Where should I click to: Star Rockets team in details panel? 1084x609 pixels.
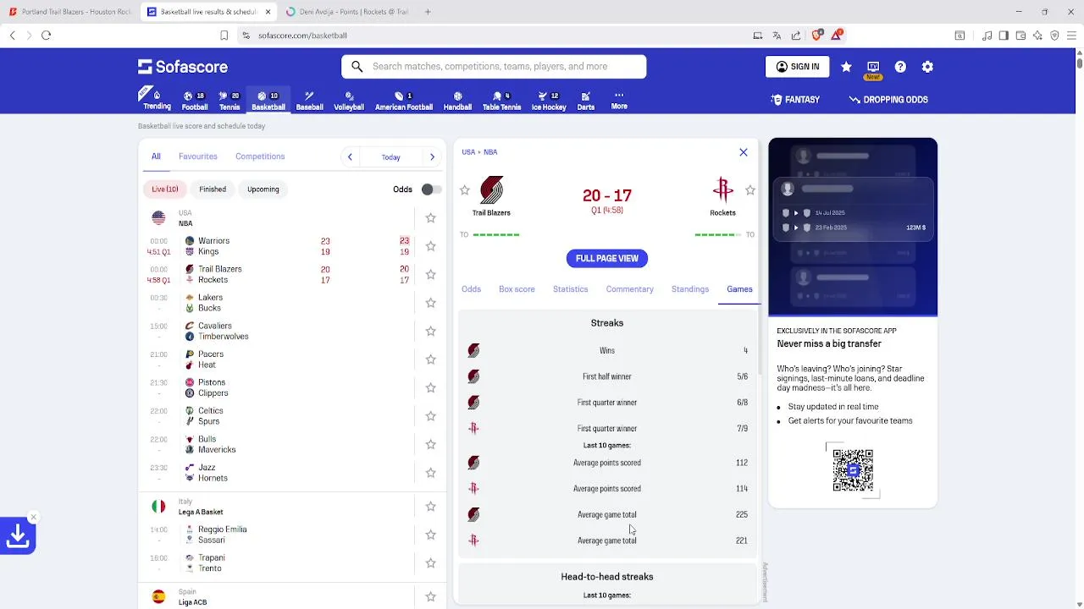(749, 190)
